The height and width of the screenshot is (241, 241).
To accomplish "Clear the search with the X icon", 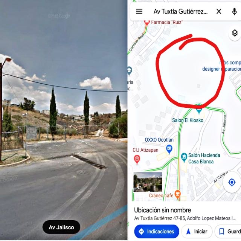I will pos(219,11).
